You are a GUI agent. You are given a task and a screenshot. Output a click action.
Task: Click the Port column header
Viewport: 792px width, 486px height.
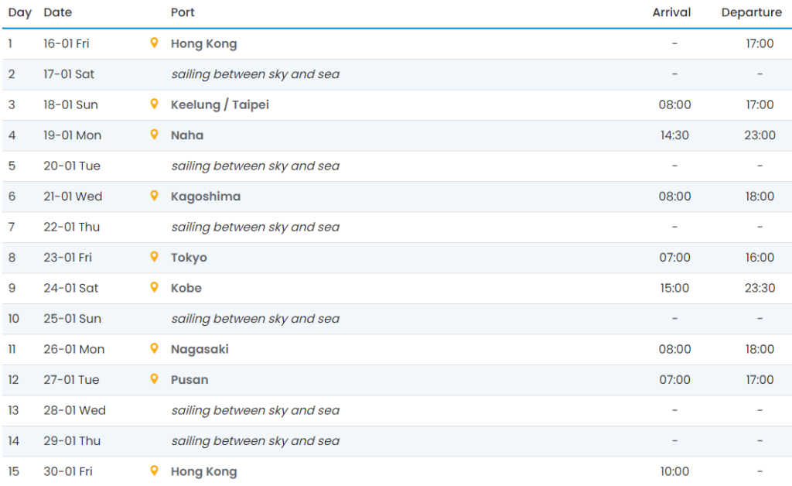(x=183, y=12)
